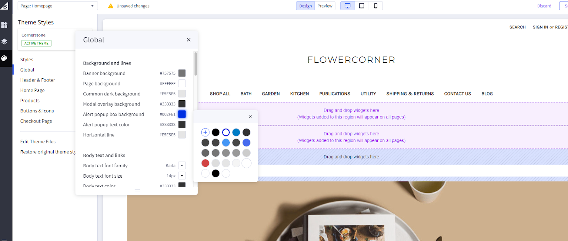The height and width of the screenshot is (241, 568).
Task: Open the SHOP ALL navigation item
Action: tap(220, 94)
